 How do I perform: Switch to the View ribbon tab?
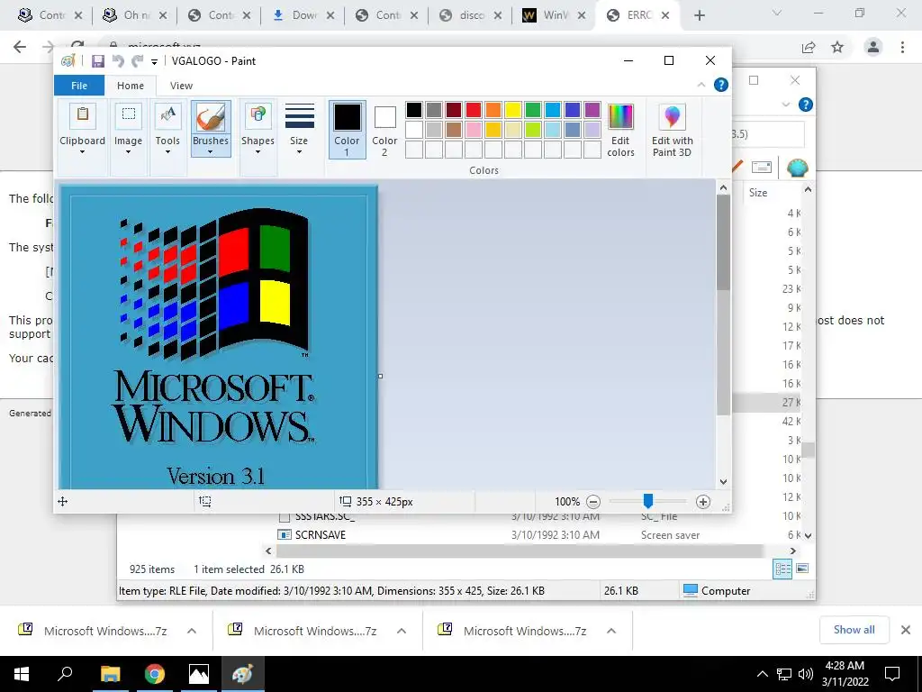click(x=181, y=86)
